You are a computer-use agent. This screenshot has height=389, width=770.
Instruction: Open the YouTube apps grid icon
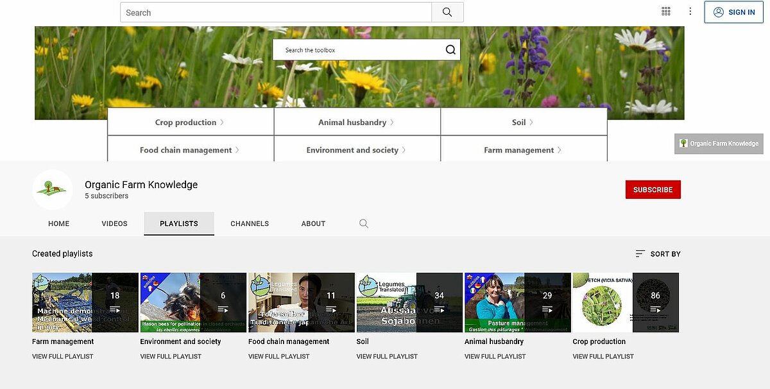click(x=666, y=12)
